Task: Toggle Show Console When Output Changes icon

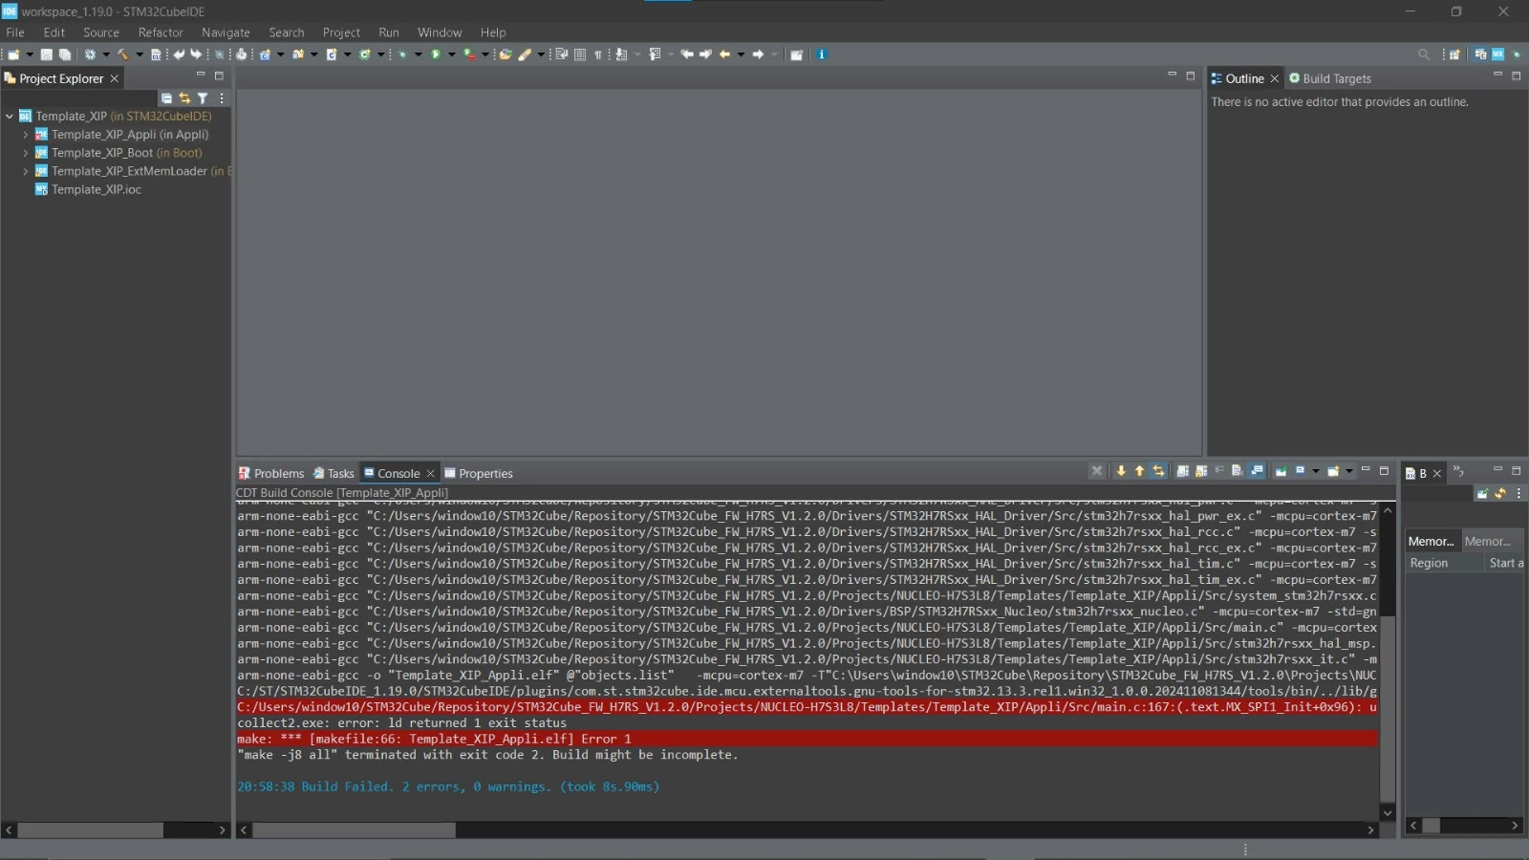Action: [x=1256, y=471]
